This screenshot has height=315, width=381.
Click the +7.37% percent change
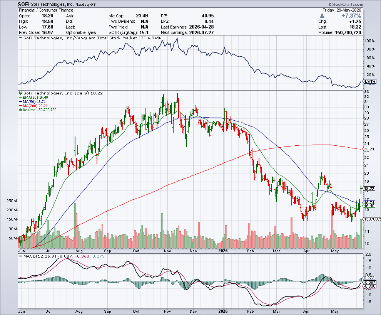click(x=351, y=16)
